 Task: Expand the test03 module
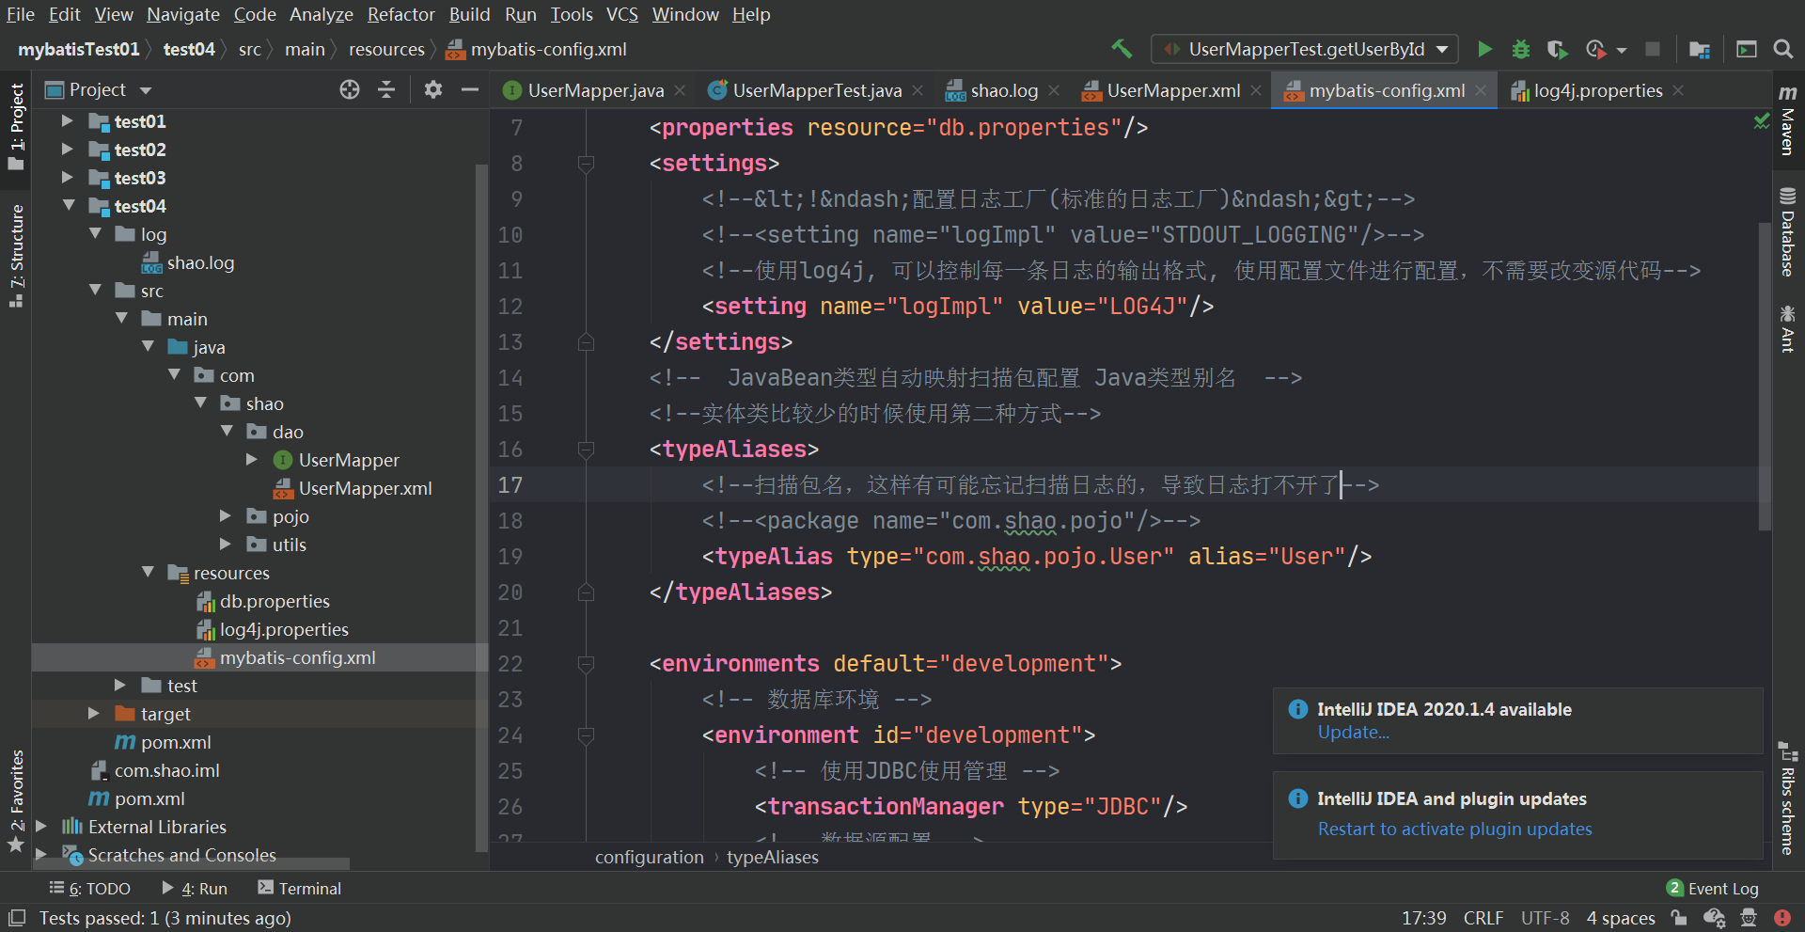[x=67, y=178]
